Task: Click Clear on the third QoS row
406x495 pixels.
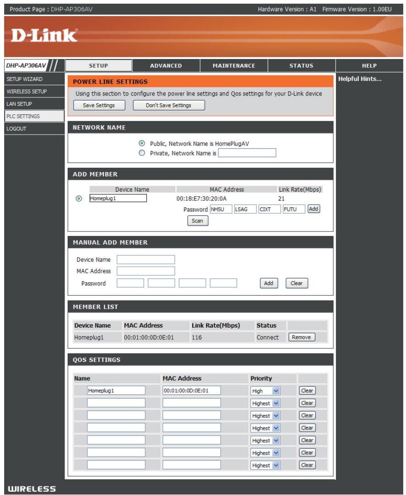Action: tap(307, 415)
